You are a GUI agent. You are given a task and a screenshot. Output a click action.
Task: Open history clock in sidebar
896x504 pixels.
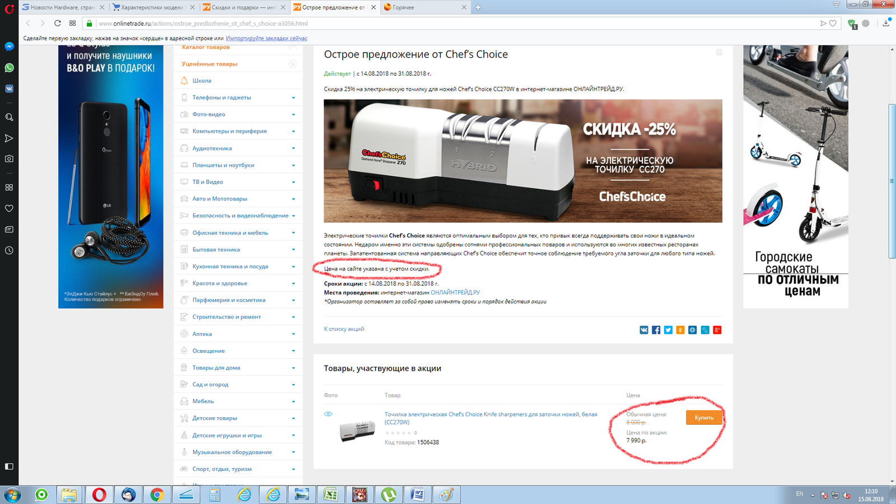[9, 250]
